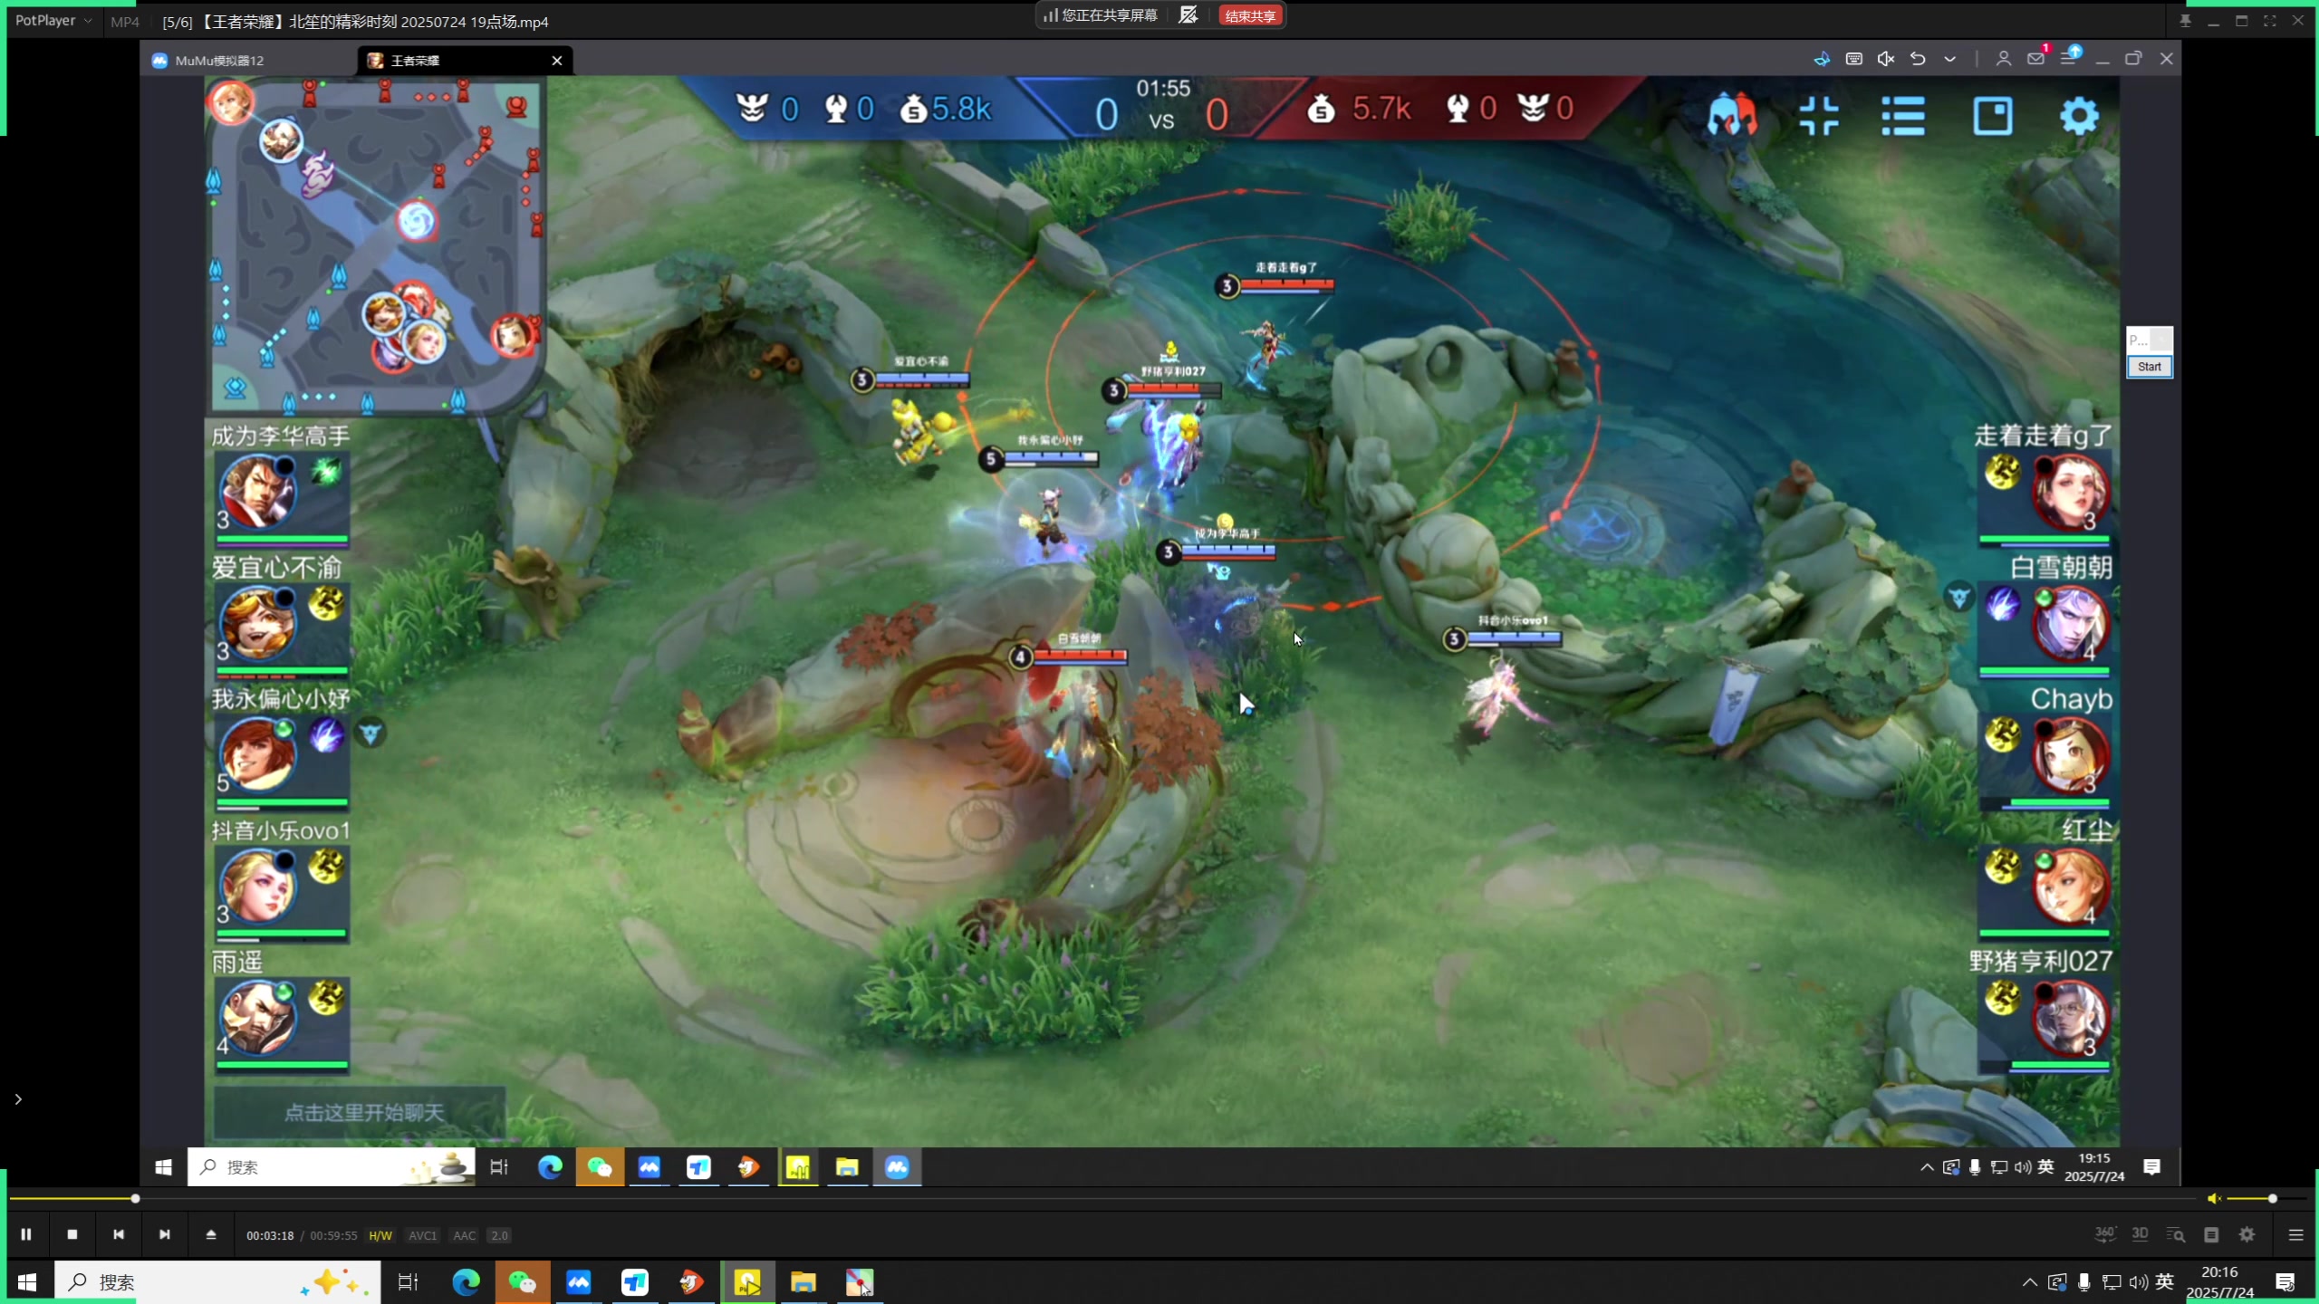Toggle 360 degree video mode
Screen dimensions: 2319x1304
pyautogui.click(x=2104, y=1234)
